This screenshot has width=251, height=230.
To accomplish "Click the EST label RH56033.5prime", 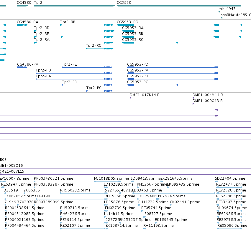I will click(x=75, y=190).
